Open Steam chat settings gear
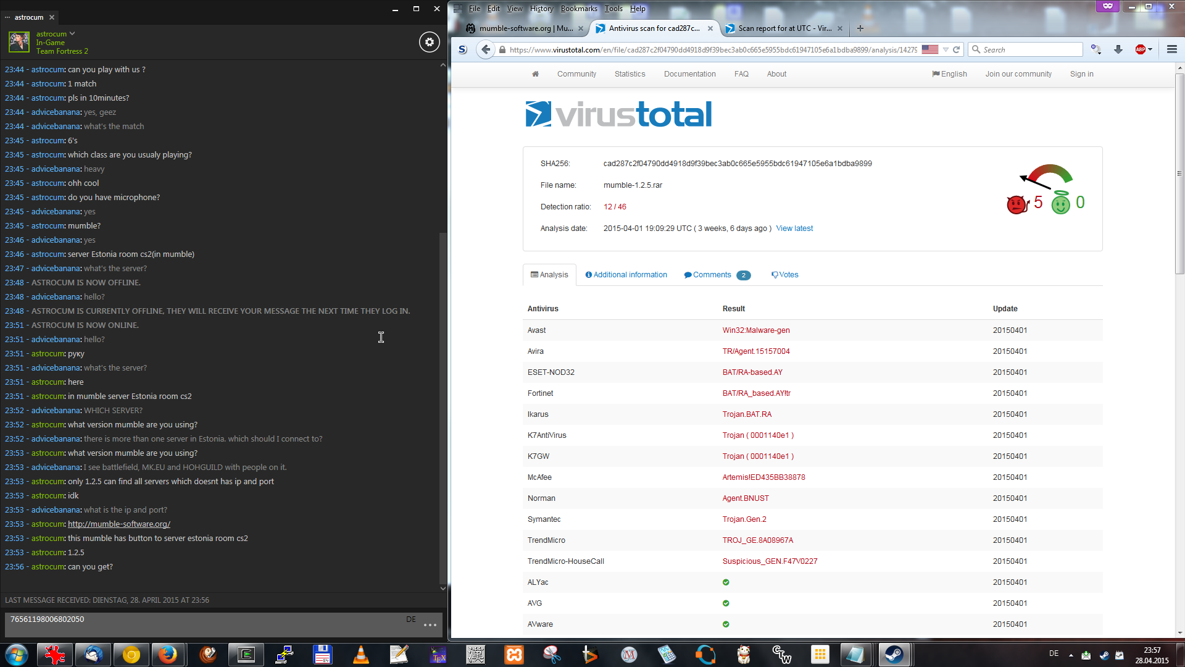 430,42
